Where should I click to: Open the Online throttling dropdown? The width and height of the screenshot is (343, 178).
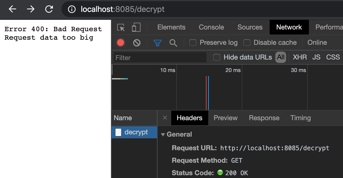tap(317, 43)
